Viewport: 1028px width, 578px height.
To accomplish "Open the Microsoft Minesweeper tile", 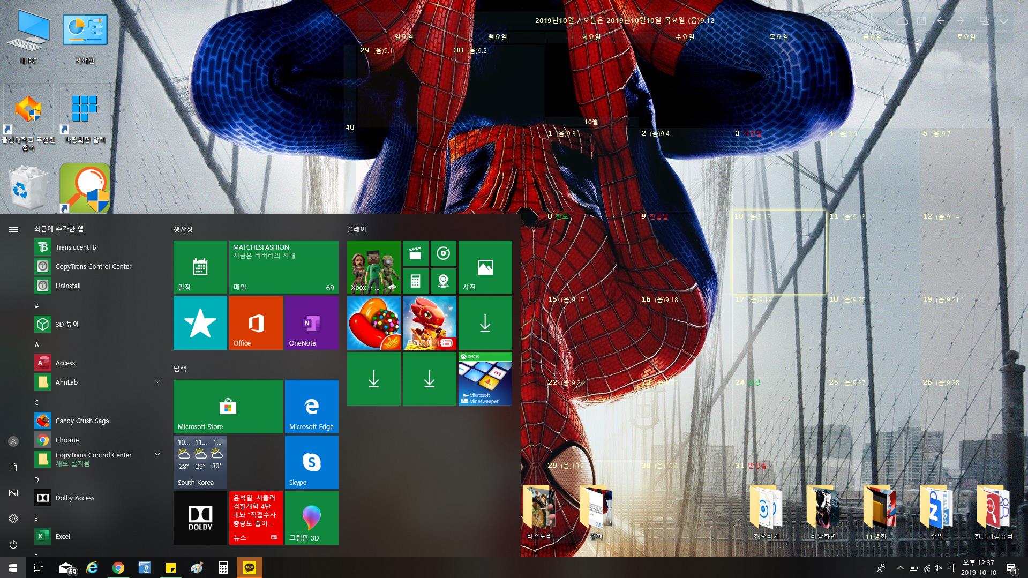I will 485,379.
